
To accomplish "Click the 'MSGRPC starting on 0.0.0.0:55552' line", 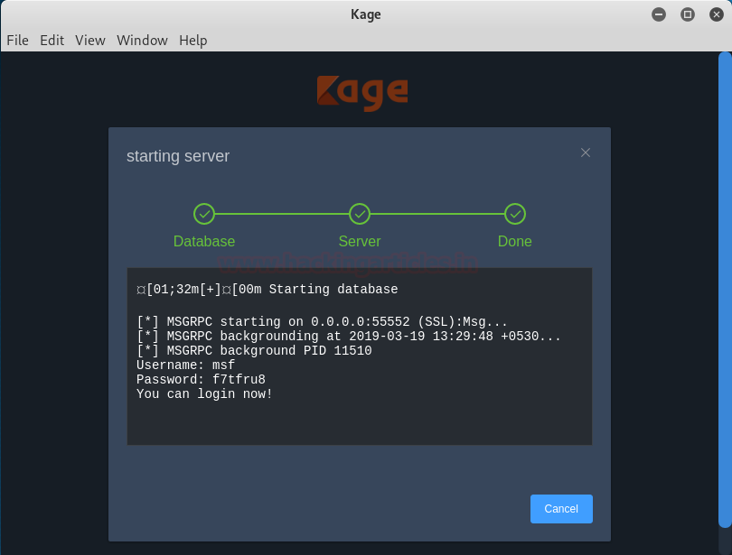I will pyautogui.click(x=322, y=322).
